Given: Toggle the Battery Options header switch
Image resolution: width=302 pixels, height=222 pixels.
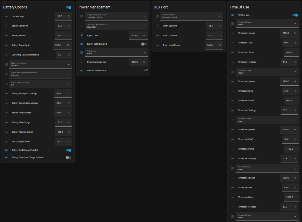Looking at the screenshot, I should coord(69,8).
